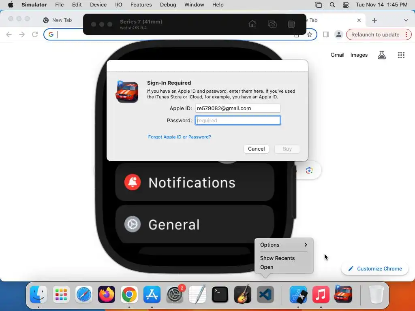Image resolution: width=415 pixels, height=311 pixels.
Task: Open Spotlight search in menu bar
Action: (x=332, y=5)
